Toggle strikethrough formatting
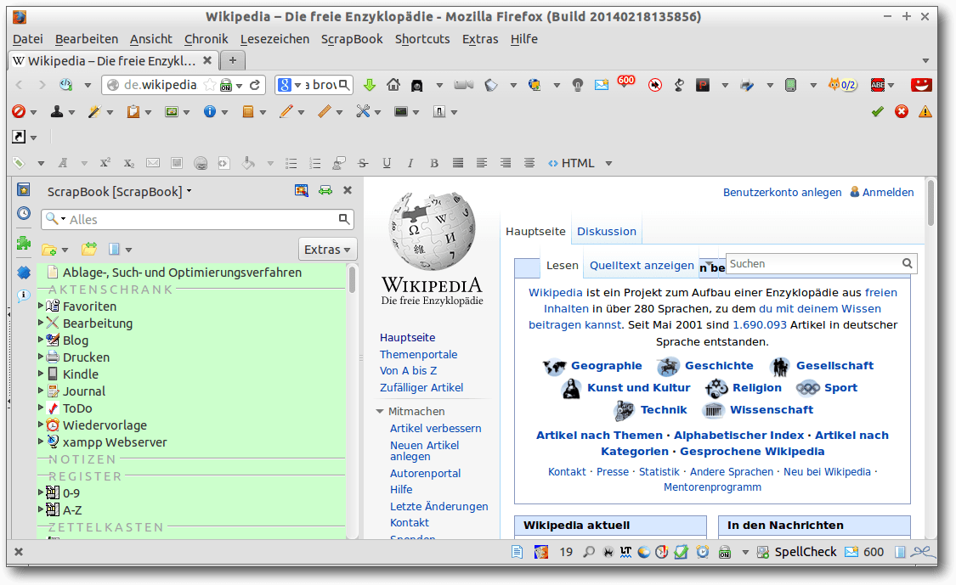Viewport: 956px width, 585px height. coord(363,163)
